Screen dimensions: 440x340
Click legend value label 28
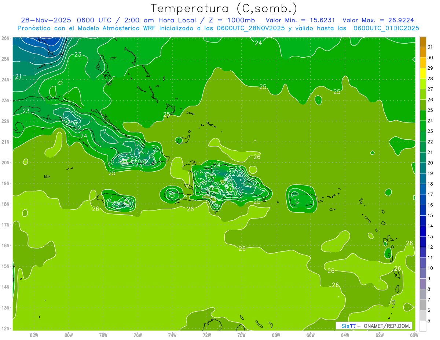pos(430,79)
